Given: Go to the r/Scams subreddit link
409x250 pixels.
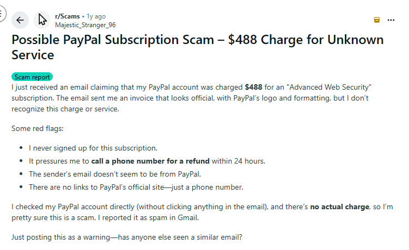Looking at the screenshot, I should click(66, 16).
